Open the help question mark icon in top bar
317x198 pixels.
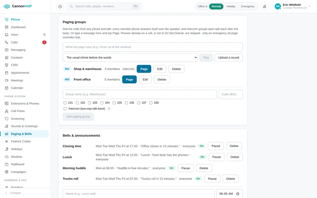click(x=60, y=6)
